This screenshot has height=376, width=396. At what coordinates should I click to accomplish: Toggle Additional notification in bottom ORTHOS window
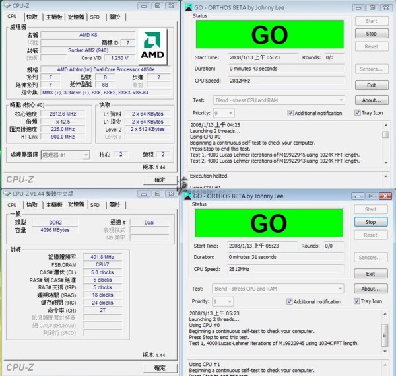[289, 301]
